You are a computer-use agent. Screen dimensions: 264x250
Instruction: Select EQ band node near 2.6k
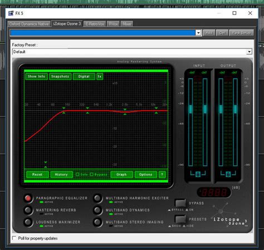click(125, 112)
